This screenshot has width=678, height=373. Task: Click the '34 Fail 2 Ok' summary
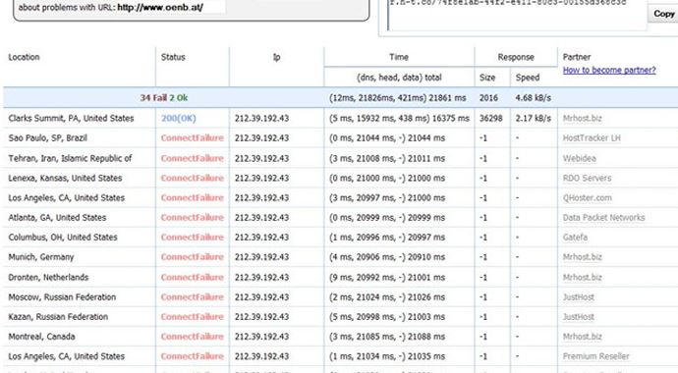(164, 98)
